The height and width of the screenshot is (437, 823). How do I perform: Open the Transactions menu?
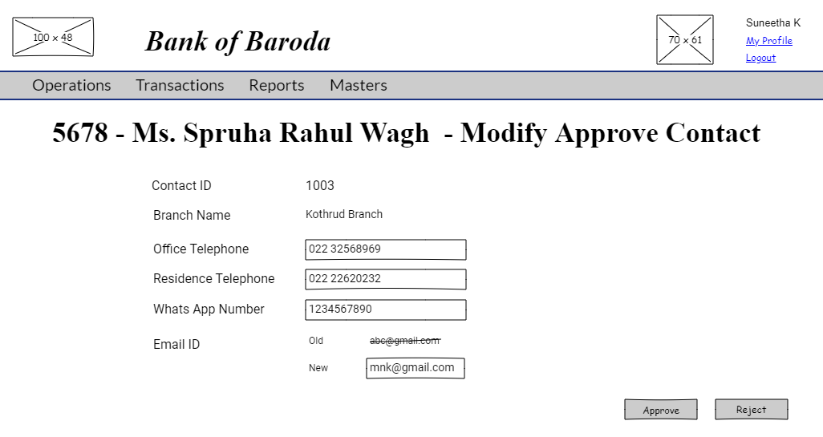click(x=180, y=85)
